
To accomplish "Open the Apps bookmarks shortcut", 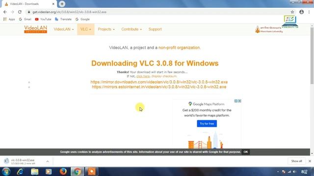I will pyautogui.click(x=9, y=19).
